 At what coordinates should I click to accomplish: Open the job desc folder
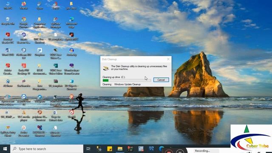coord(71,6)
